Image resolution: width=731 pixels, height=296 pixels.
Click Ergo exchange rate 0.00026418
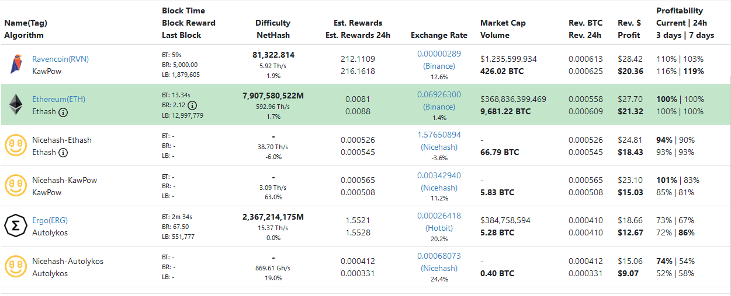[439, 216]
